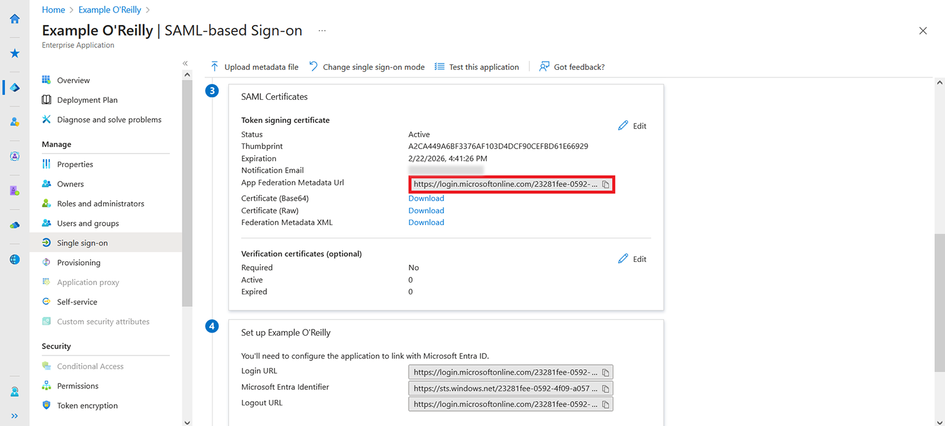Download Certificate (Base64)
Screen dimensions: 945x426
click(426, 198)
